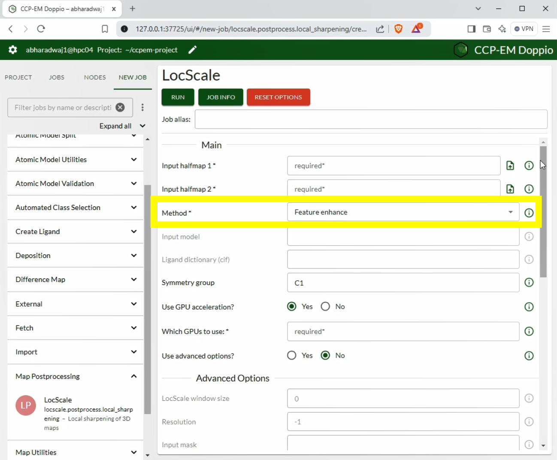Show info for Which GPUs to use
The image size is (557, 460).
pyautogui.click(x=529, y=331)
